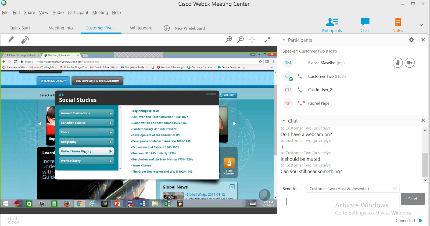430x226 pixels.
Task: Click Chrome icon in shared taskbar
Action: (x=79, y=204)
